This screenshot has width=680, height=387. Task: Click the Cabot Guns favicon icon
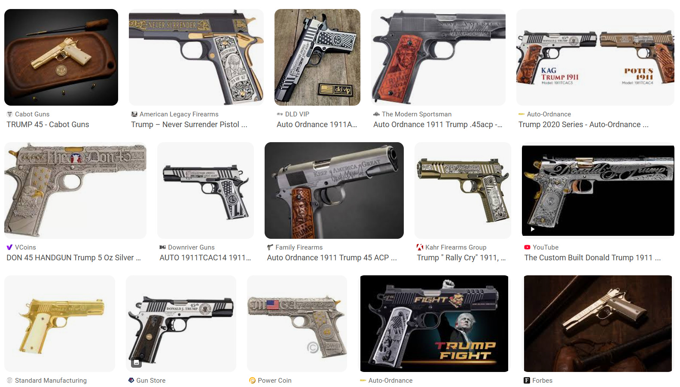click(x=9, y=114)
